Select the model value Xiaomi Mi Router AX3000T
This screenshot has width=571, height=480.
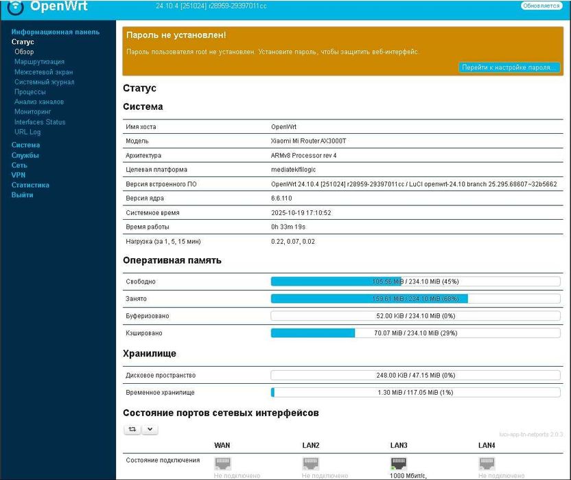(308, 141)
